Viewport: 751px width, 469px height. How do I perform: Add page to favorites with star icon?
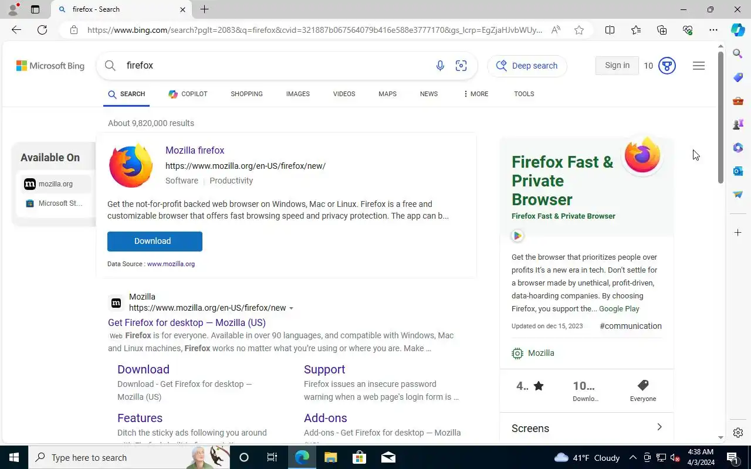click(x=579, y=30)
